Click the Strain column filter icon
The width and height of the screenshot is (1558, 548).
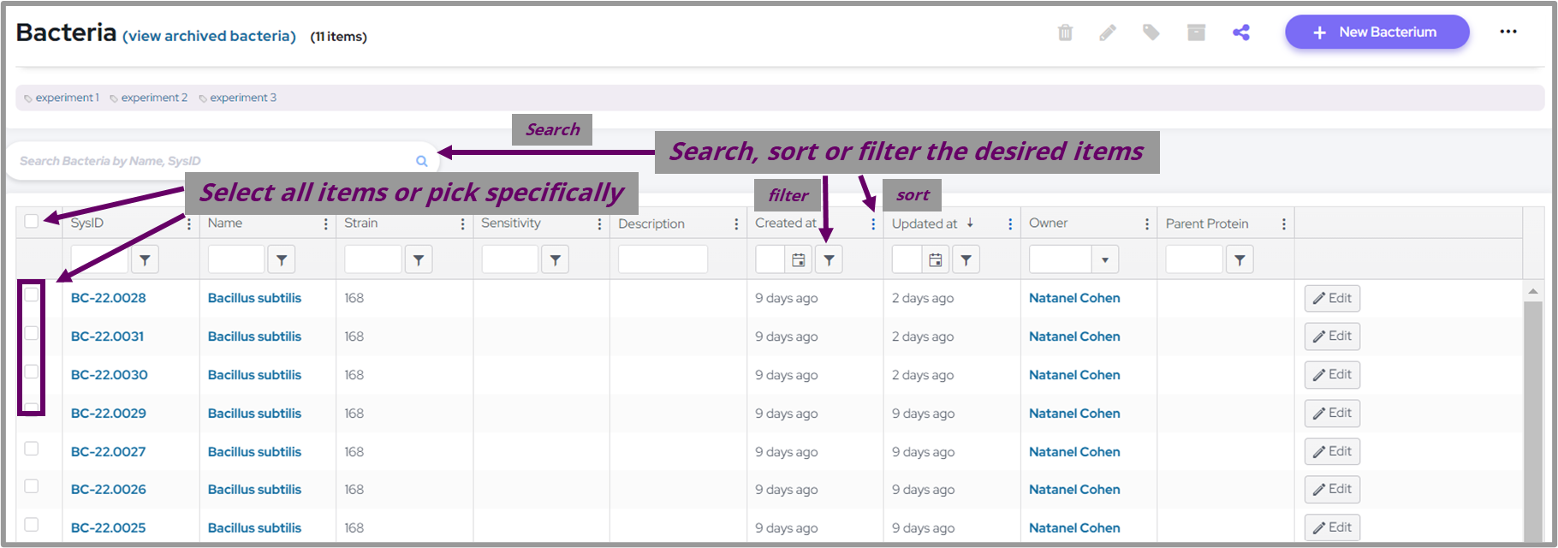coord(418,259)
